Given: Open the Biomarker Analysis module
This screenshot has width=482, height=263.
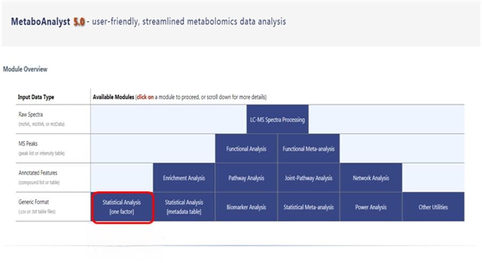Looking at the screenshot, I should (246, 207).
